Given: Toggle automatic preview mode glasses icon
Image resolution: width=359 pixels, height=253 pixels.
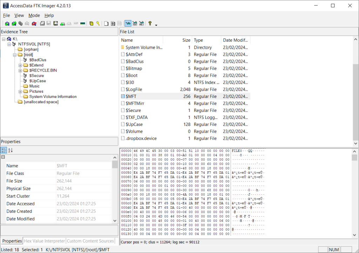Looking at the screenshot, I should pyautogui.click(x=128, y=24).
